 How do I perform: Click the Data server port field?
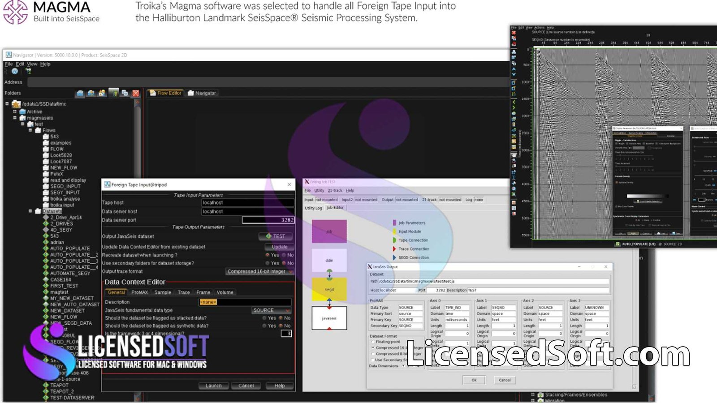pyautogui.click(x=268, y=220)
